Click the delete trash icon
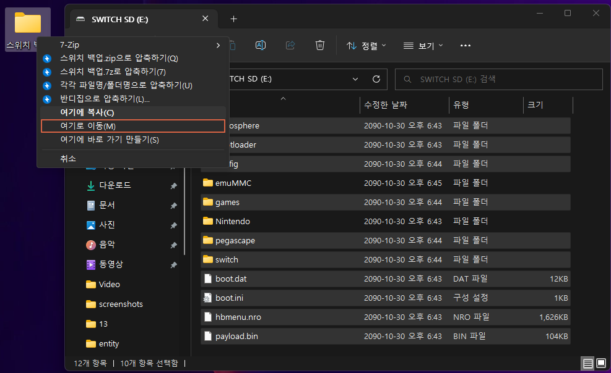This screenshot has height=373, width=611. coord(319,46)
